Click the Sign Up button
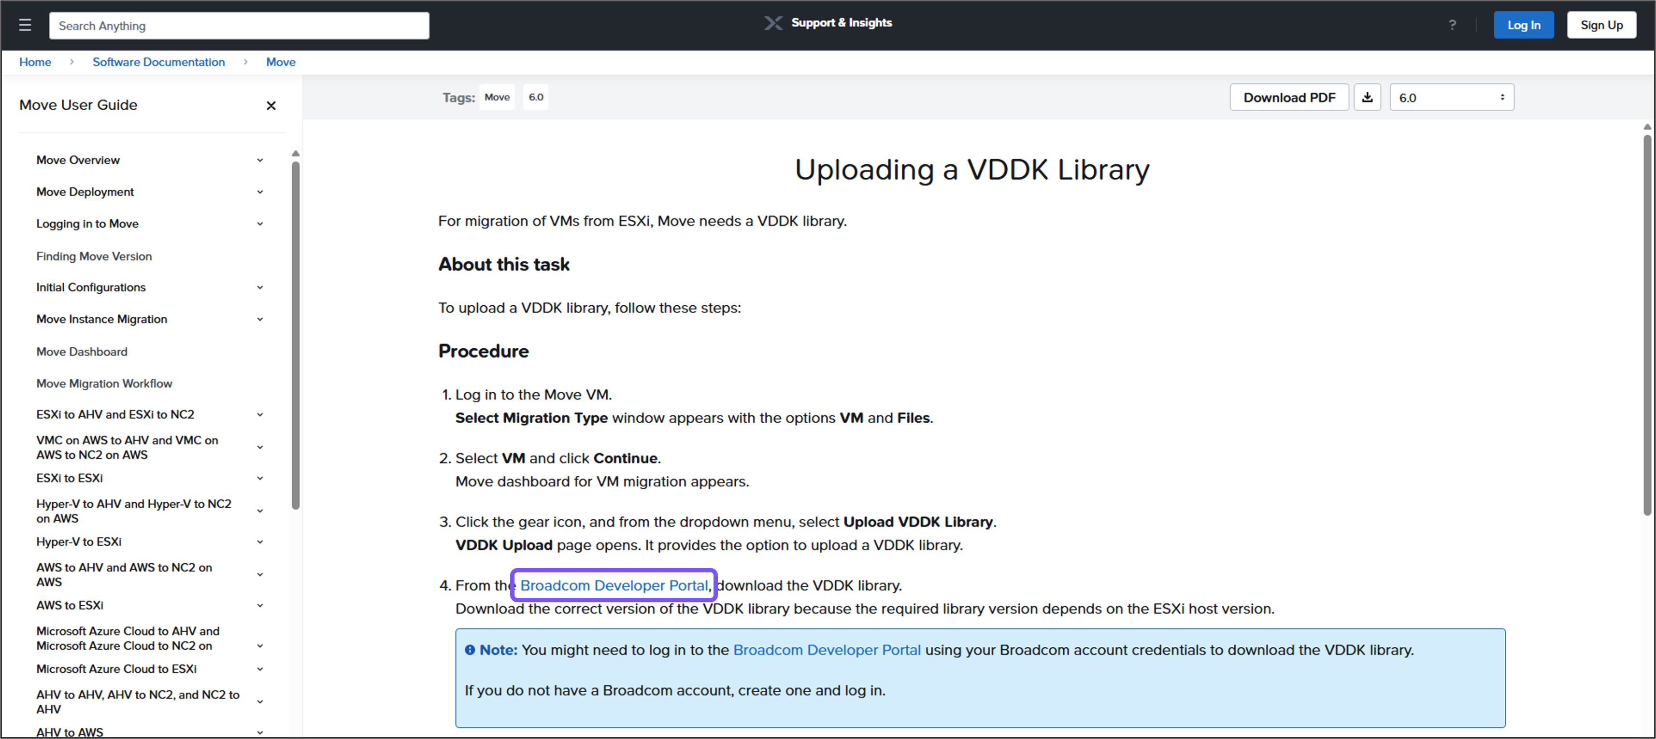This screenshot has height=739, width=1656. 1601,25
